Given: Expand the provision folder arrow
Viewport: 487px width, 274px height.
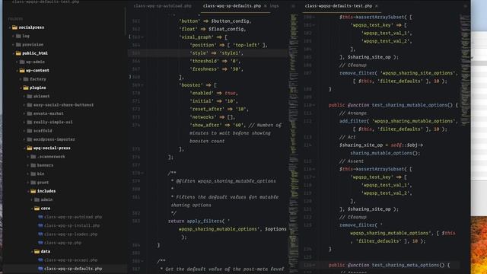Looking at the screenshot, I should [14, 45].
